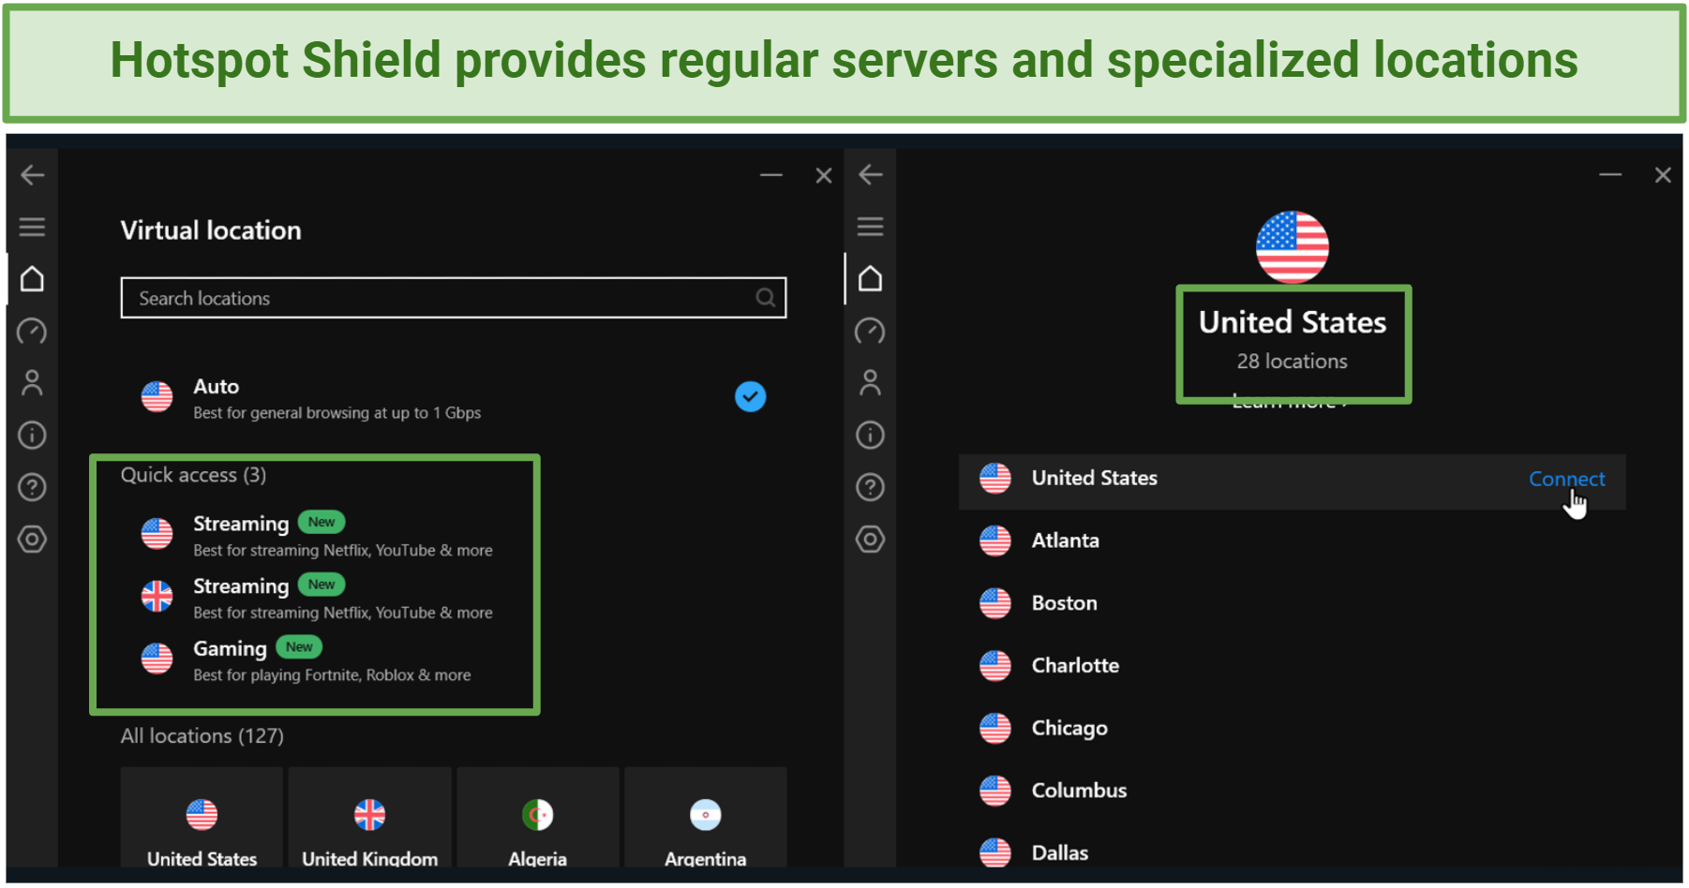The width and height of the screenshot is (1689, 888).
Task: Select the Dallas server
Action: [x=1293, y=851]
